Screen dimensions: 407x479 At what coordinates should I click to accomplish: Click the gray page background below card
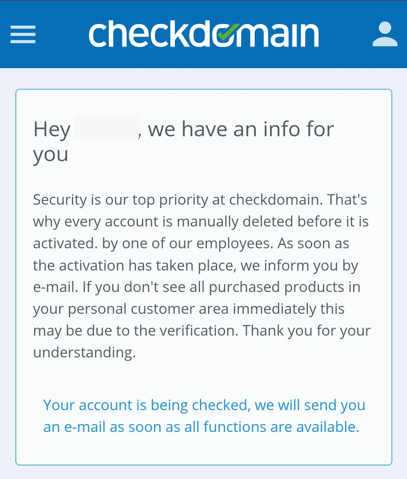coord(203,473)
